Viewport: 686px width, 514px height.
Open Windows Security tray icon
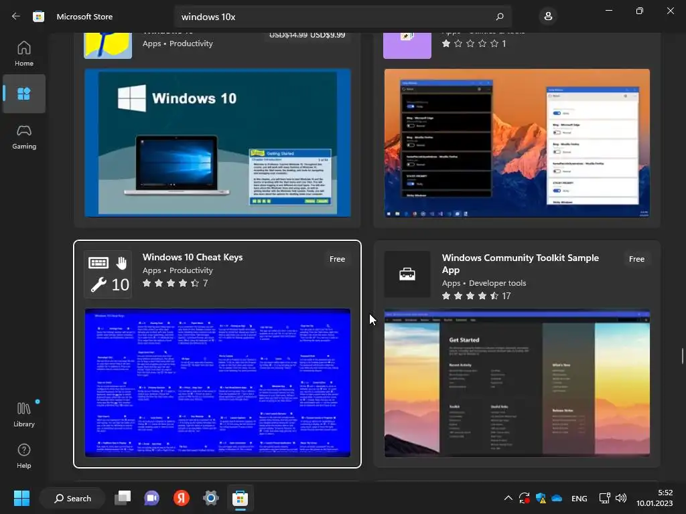point(541,498)
